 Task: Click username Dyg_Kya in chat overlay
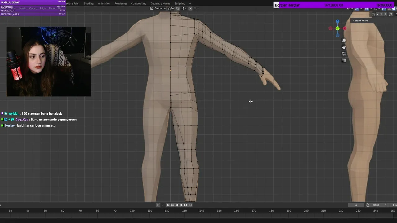(x=22, y=120)
